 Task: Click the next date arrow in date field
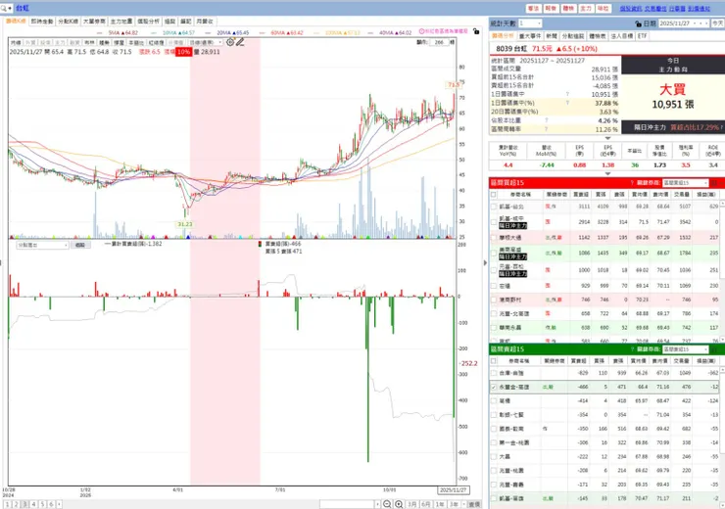(706, 23)
